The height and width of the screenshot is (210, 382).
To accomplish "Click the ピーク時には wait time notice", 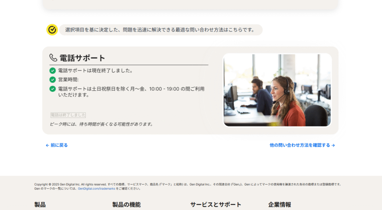I will click(101, 124).
